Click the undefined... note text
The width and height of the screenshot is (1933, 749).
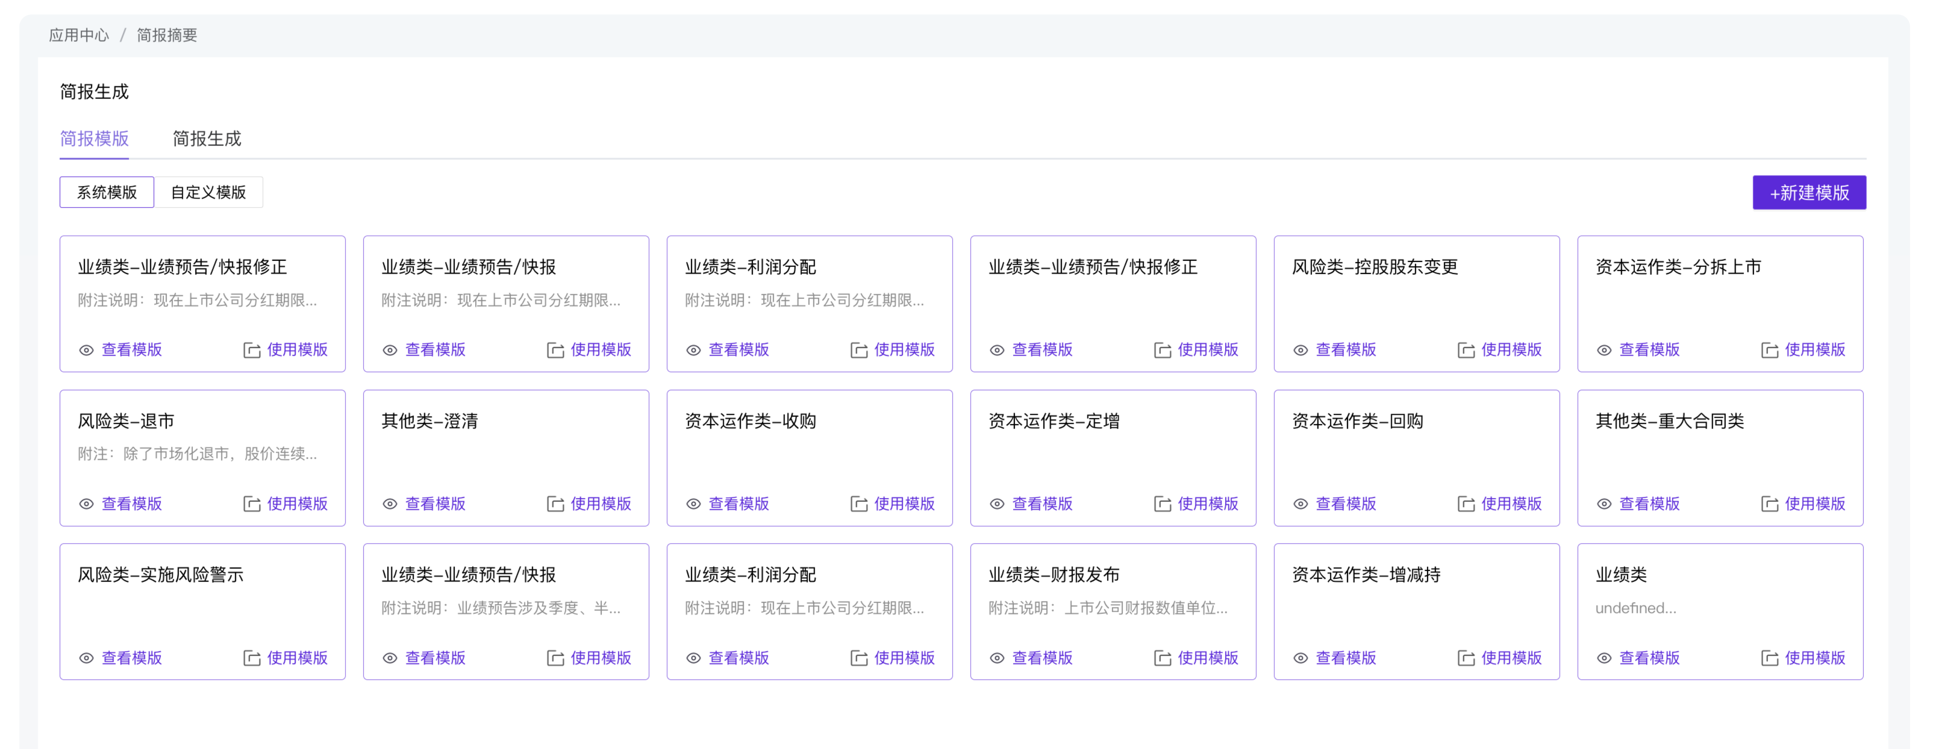1636,608
